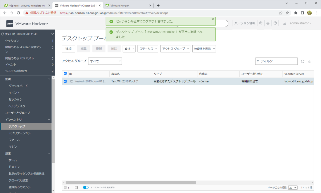Toggle the browser side panel icon

click(303, 13)
